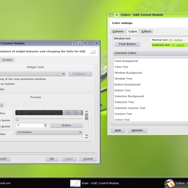The height and width of the screenshot is (188, 188).
Task: Click the spinbox arrows in preview
Action: pyautogui.click(x=46, y=125)
